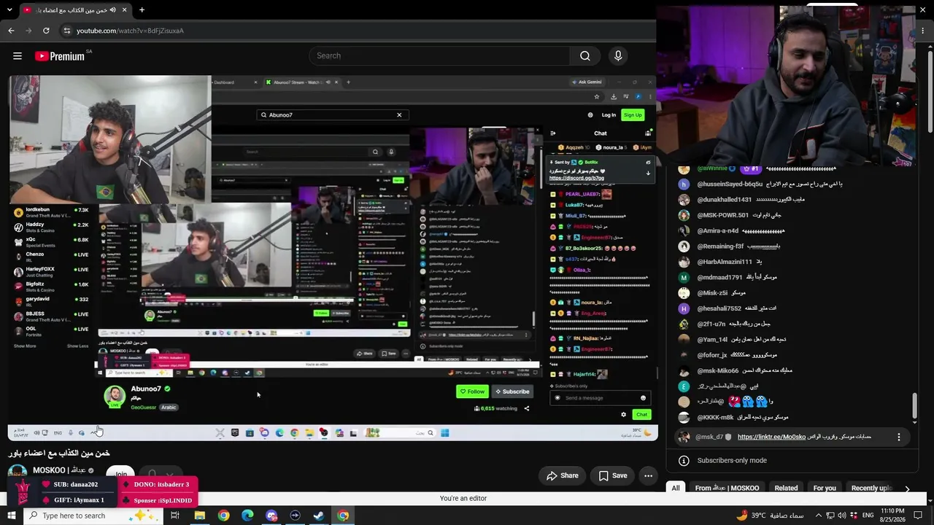Select HarleyFOXX in the Kick channel list
The height and width of the screenshot is (525, 934).
tap(50, 271)
